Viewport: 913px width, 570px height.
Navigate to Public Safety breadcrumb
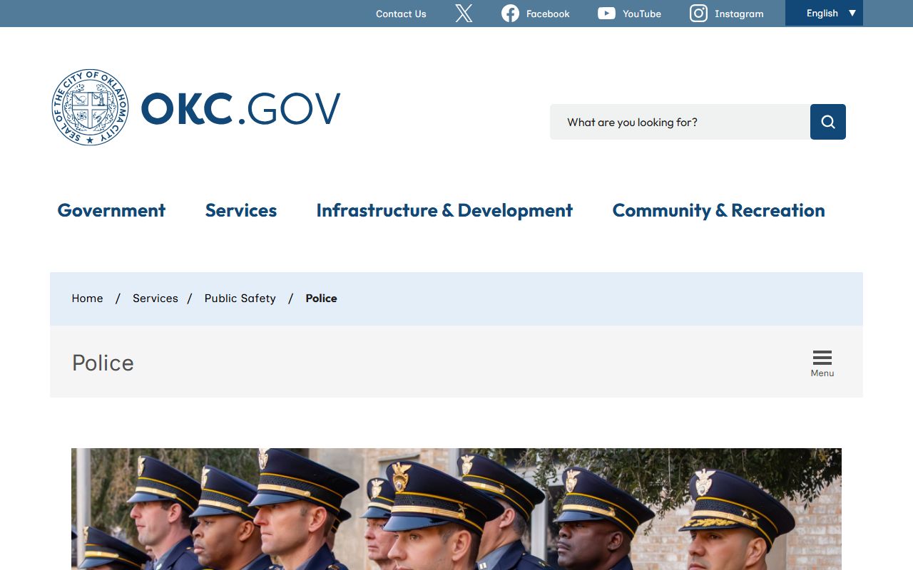(x=240, y=299)
